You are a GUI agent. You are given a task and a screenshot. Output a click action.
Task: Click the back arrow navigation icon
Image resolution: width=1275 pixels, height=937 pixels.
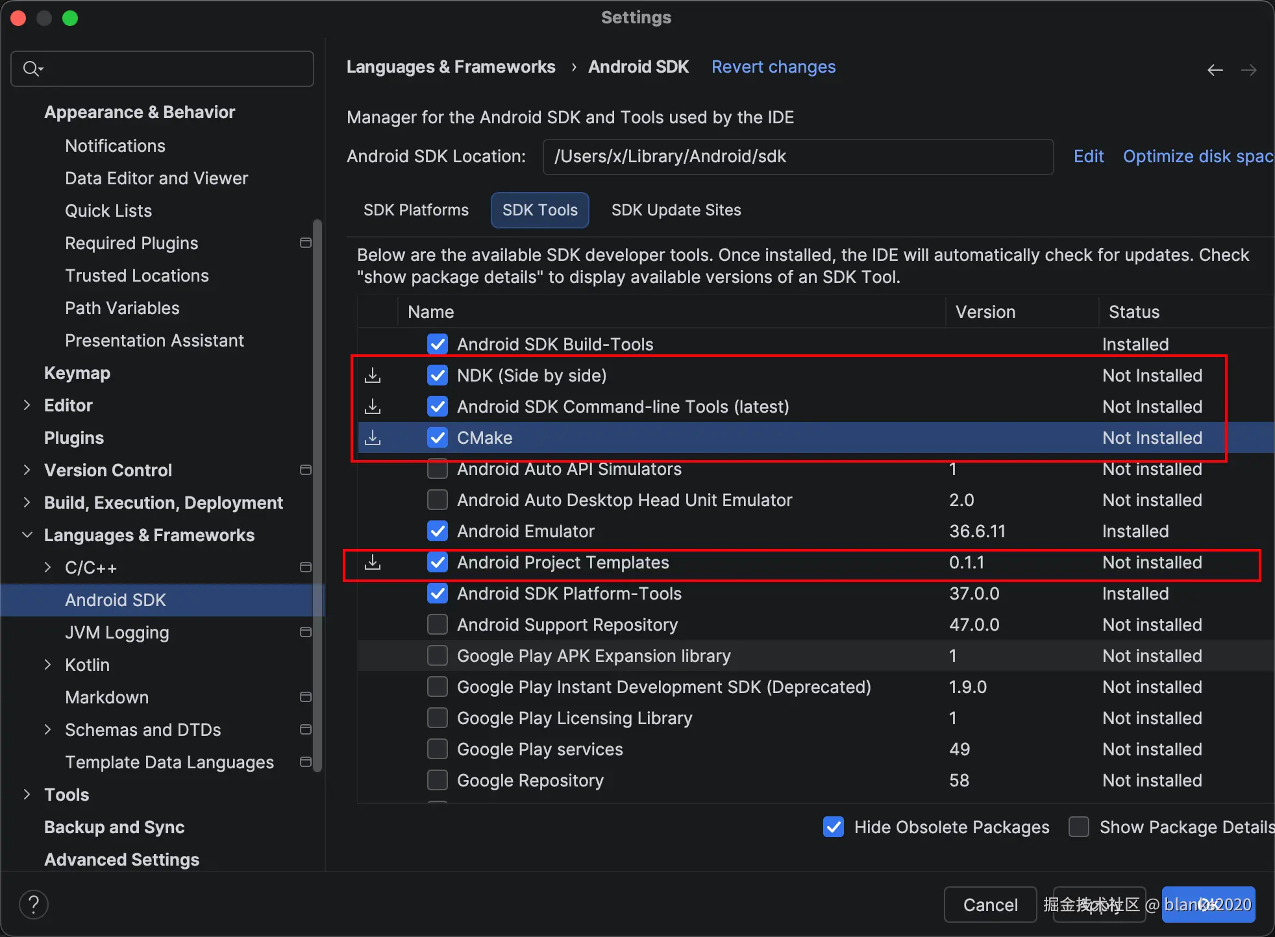click(1215, 69)
